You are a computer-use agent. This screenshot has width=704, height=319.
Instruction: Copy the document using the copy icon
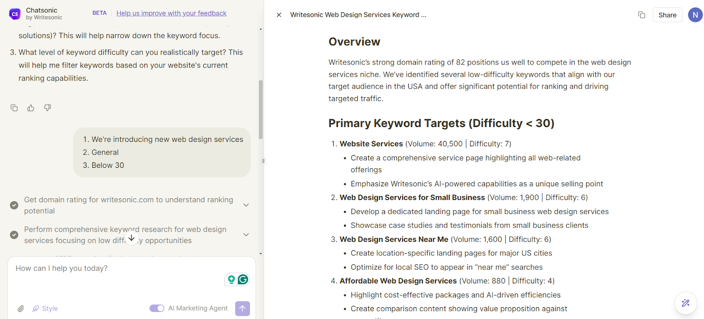coord(642,15)
